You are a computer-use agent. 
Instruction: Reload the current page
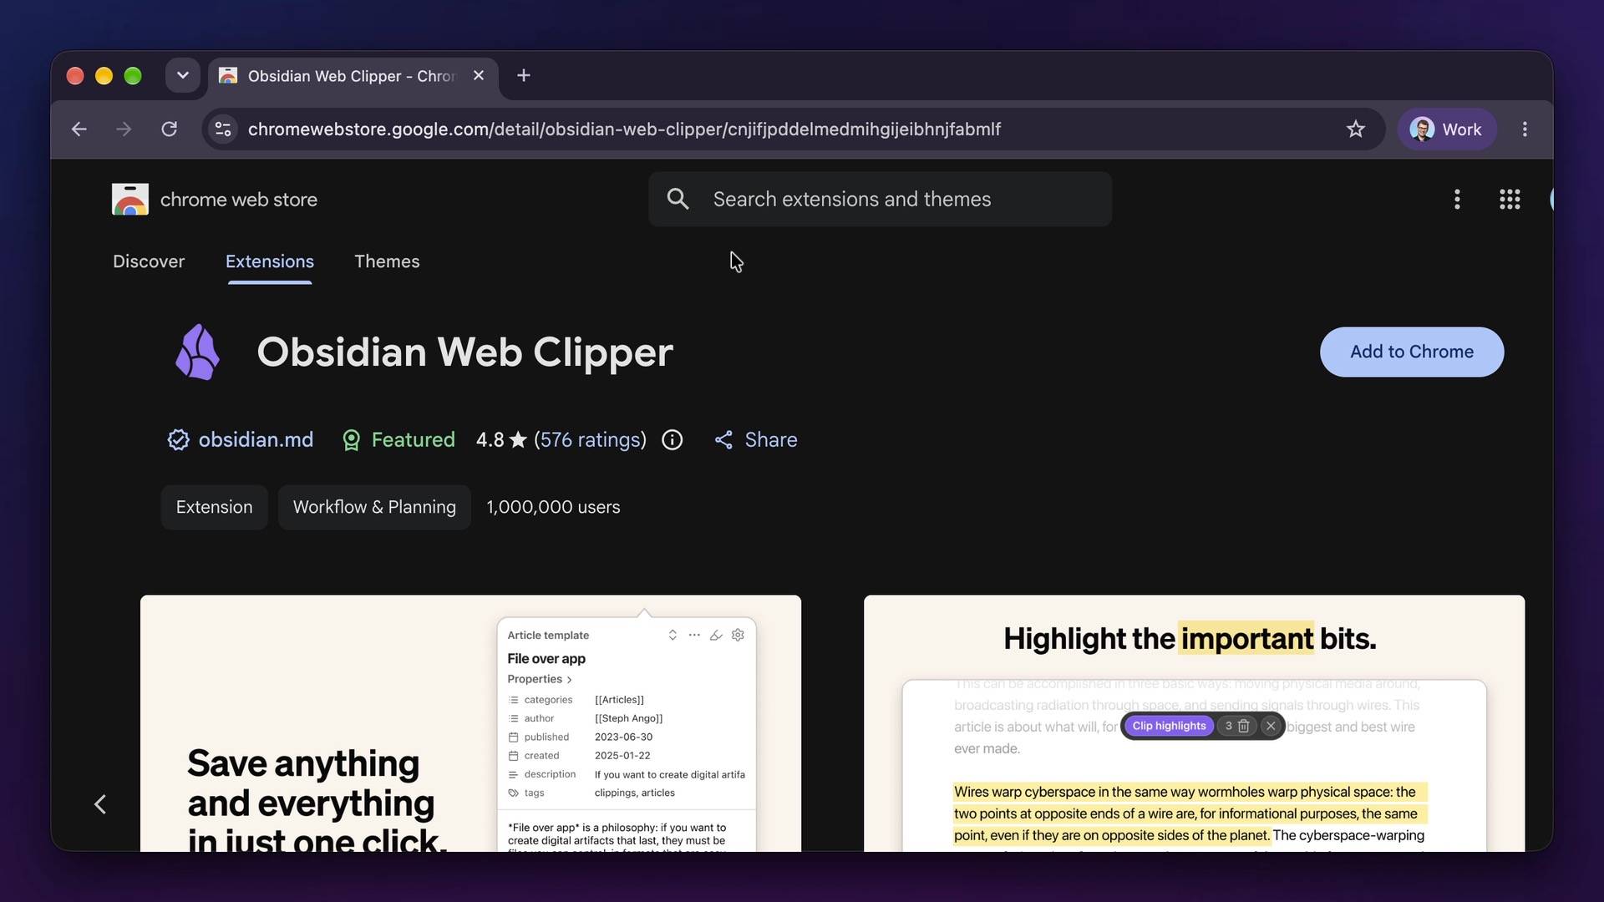(169, 129)
